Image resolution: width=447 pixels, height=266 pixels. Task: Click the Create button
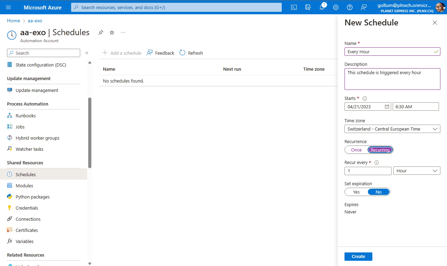(358, 256)
